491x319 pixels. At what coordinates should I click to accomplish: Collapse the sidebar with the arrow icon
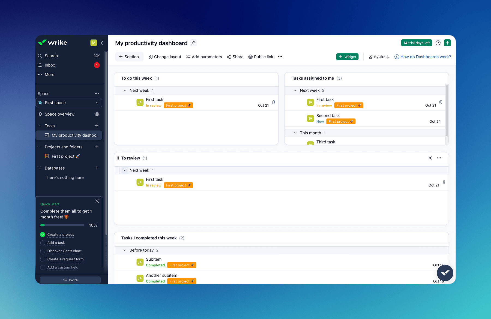tap(102, 43)
